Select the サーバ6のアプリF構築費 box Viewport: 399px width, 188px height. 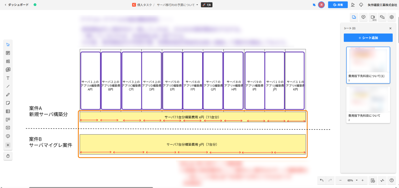[193, 81]
